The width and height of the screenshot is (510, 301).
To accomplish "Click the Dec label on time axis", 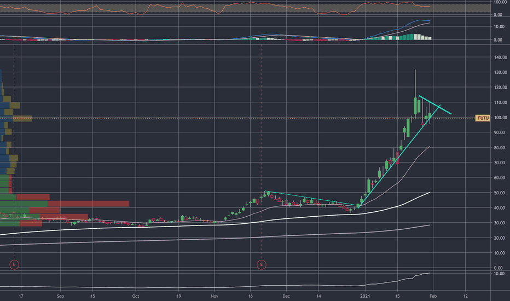I will point(286,296).
